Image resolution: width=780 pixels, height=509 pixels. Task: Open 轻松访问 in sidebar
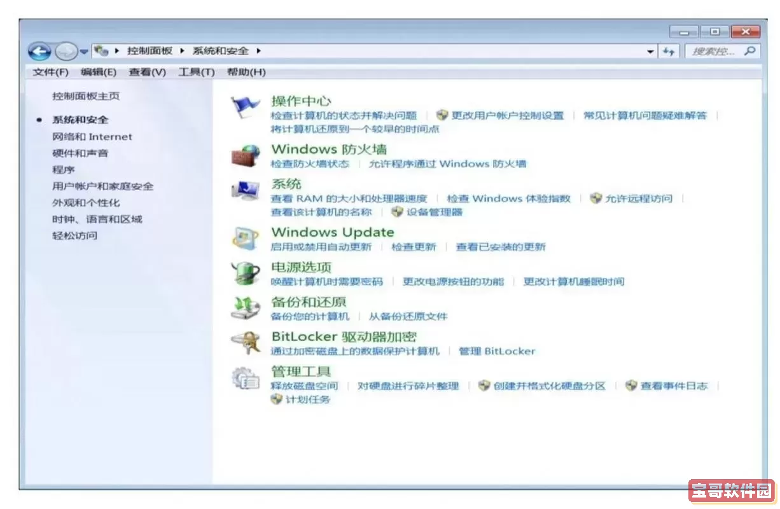pyautogui.click(x=74, y=235)
